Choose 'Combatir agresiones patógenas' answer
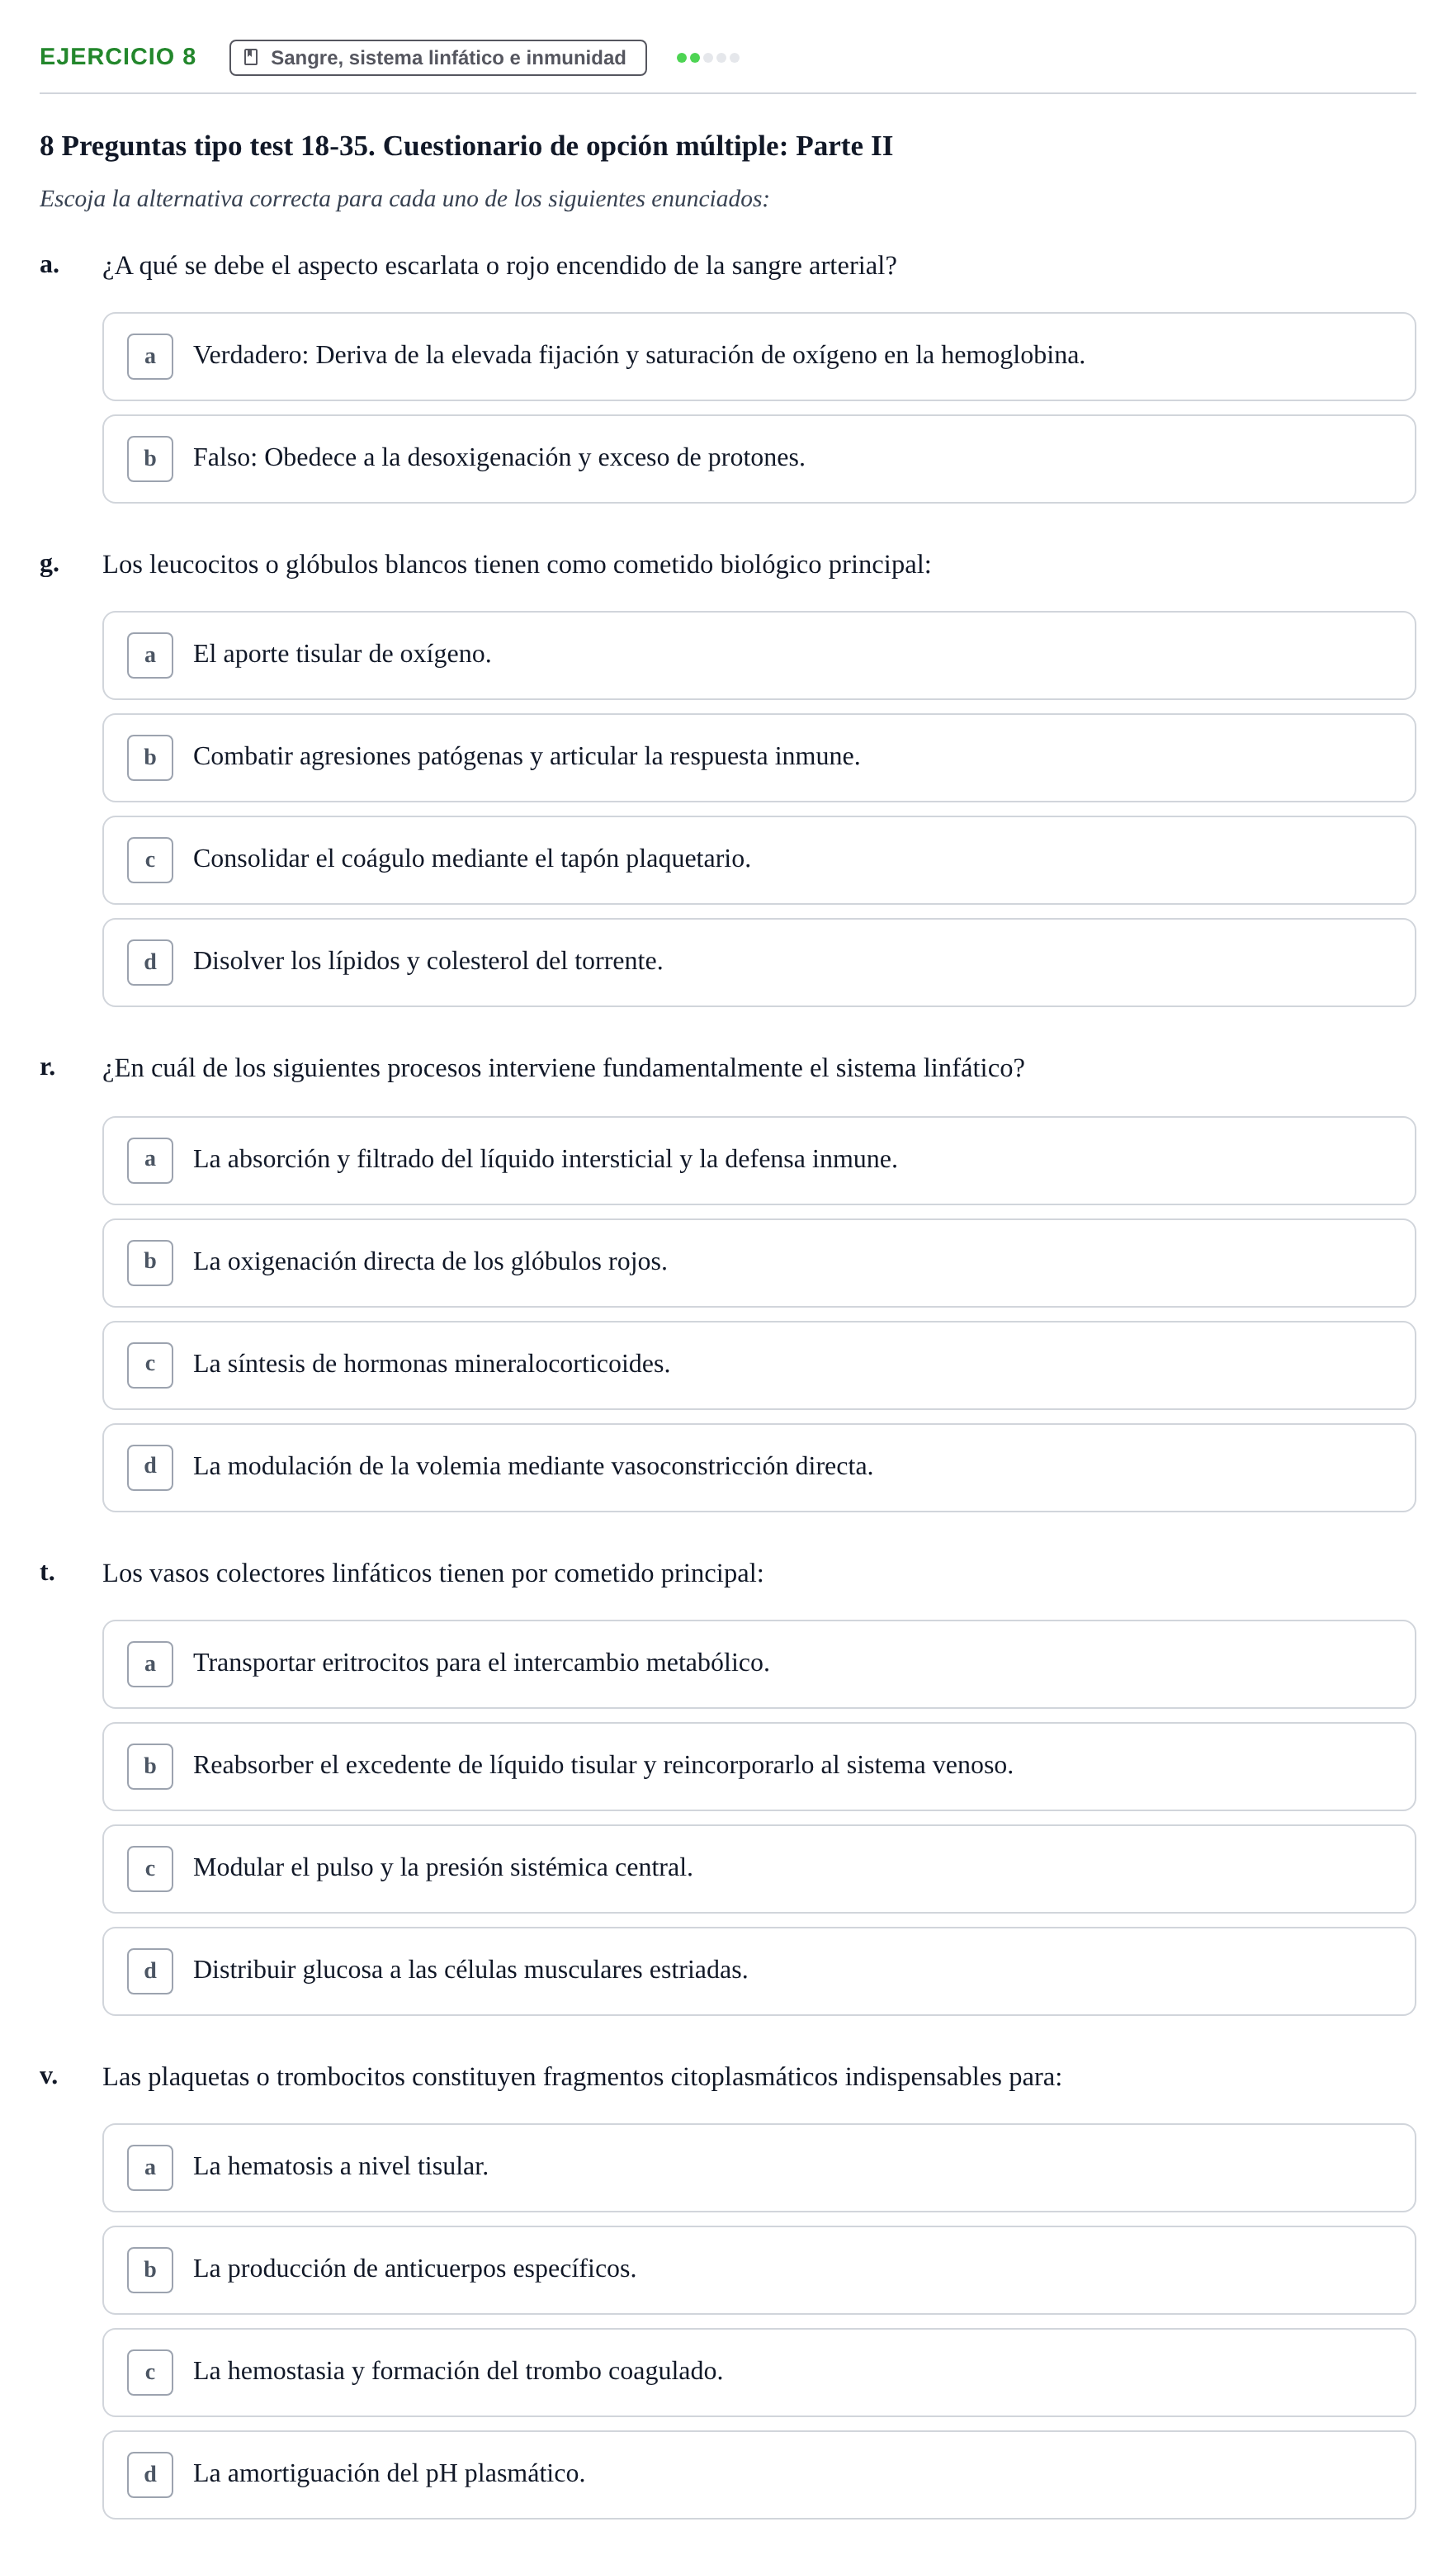 pos(759,758)
